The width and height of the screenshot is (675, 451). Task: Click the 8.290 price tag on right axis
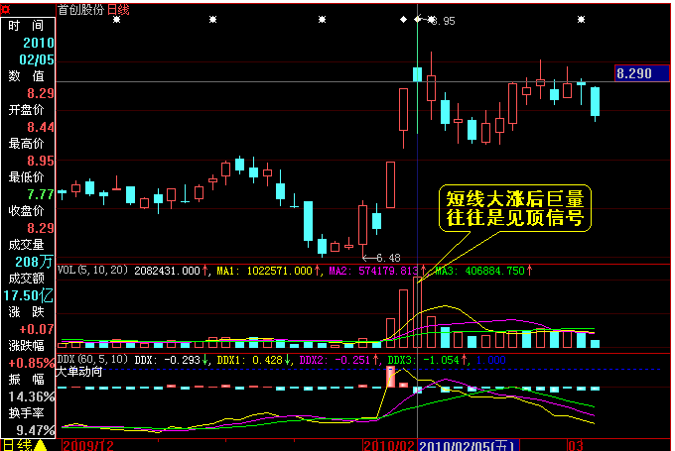[642, 73]
